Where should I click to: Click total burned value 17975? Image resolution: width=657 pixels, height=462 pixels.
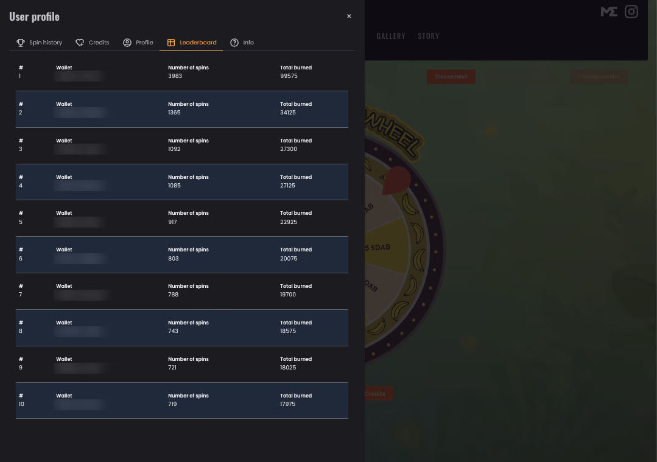[x=287, y=404]
